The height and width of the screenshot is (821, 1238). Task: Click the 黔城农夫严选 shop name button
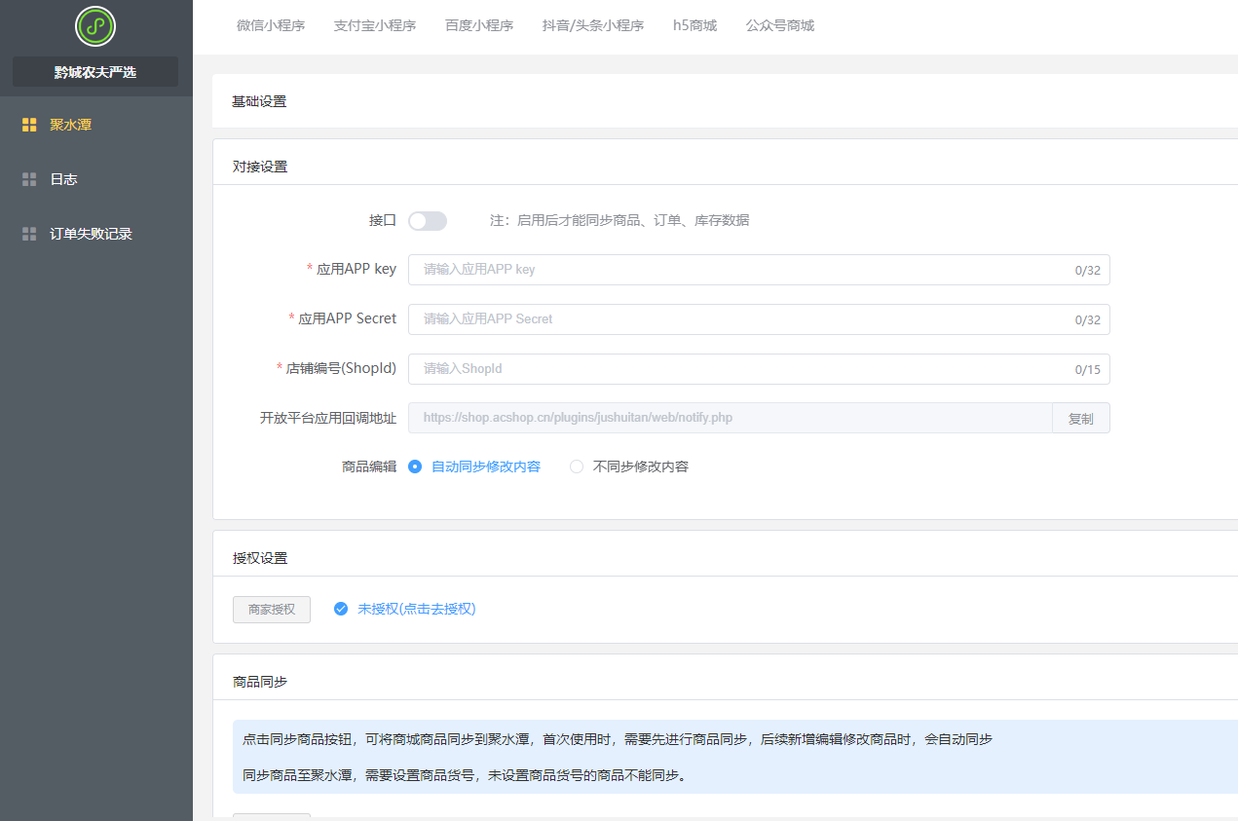[x=95, y=72]
